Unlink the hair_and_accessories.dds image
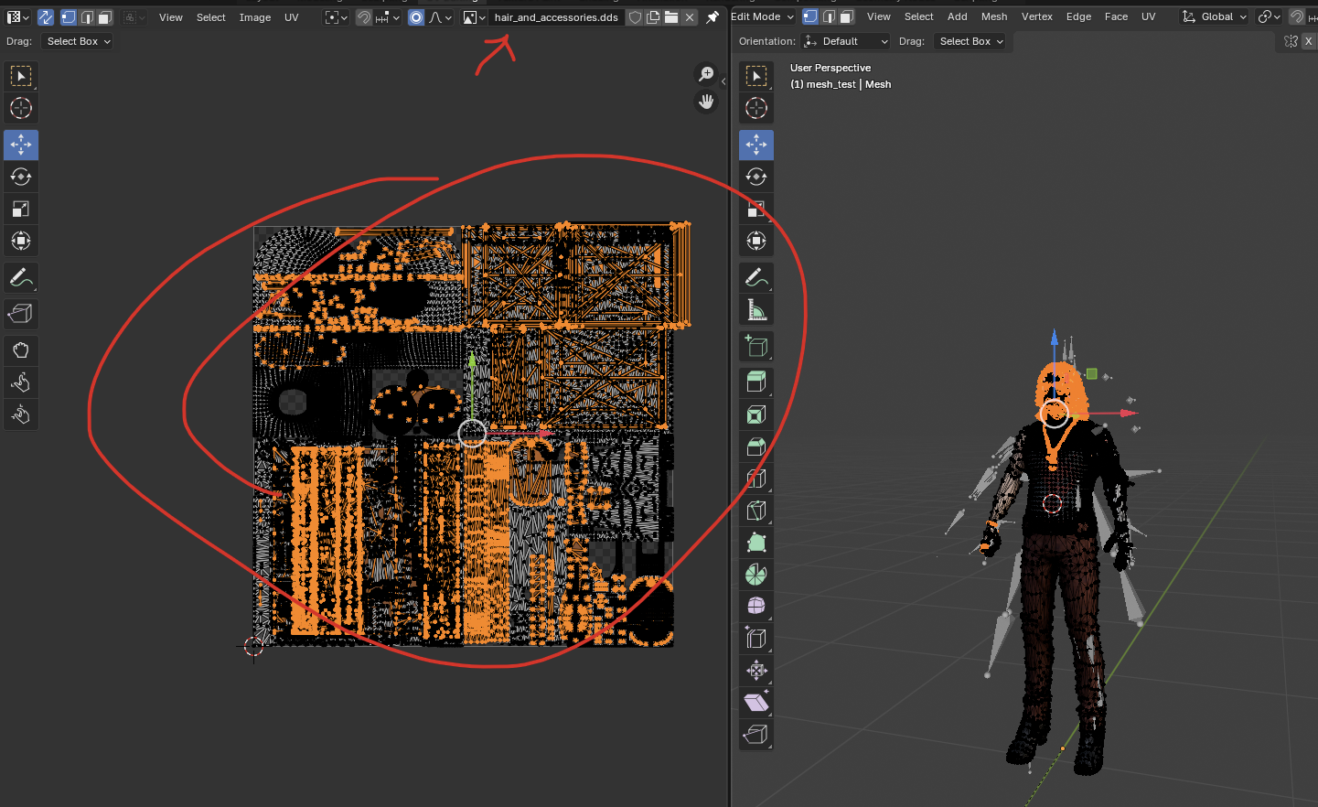 coord(690,17)
